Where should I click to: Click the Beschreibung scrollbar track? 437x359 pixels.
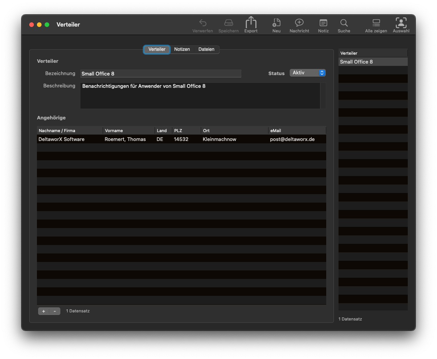tap(323, 96)
